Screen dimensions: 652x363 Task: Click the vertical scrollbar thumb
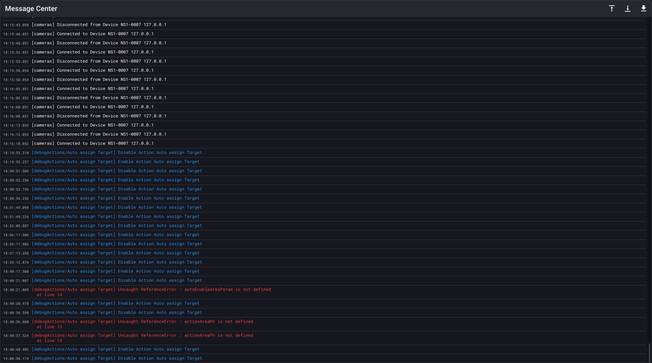(649, 352)
